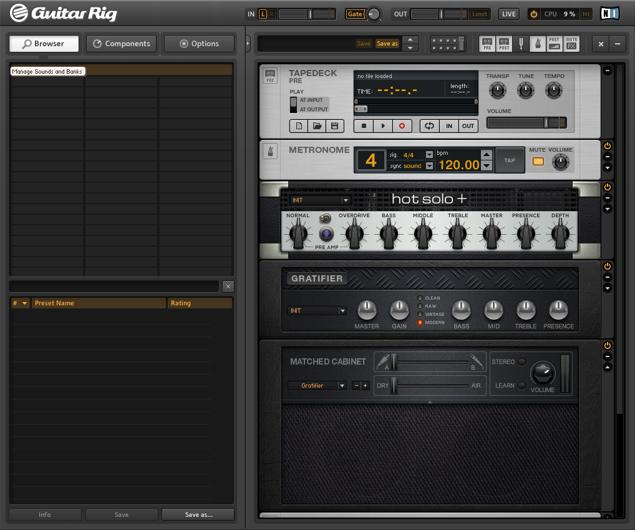Image resolution: width=635 pixels, height=530 pixels.
Task: Open the hot solo + INIT preset dropdown
Action: [x=320, y=200]
